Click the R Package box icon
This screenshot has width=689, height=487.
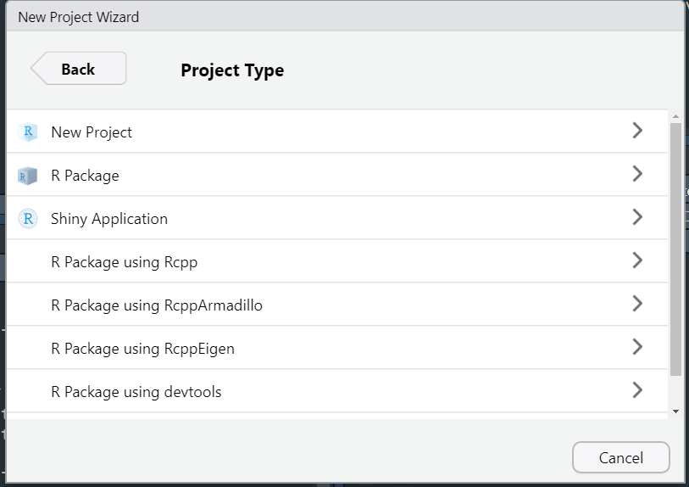pos(27,176)
